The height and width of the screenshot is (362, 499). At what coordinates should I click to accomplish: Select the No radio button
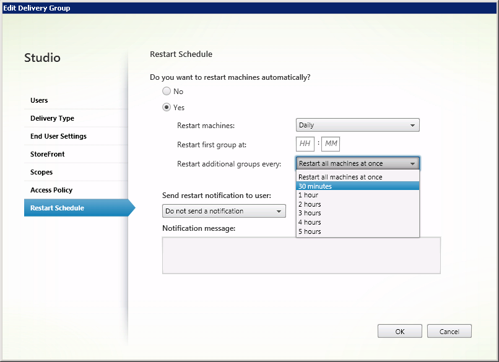167,92
